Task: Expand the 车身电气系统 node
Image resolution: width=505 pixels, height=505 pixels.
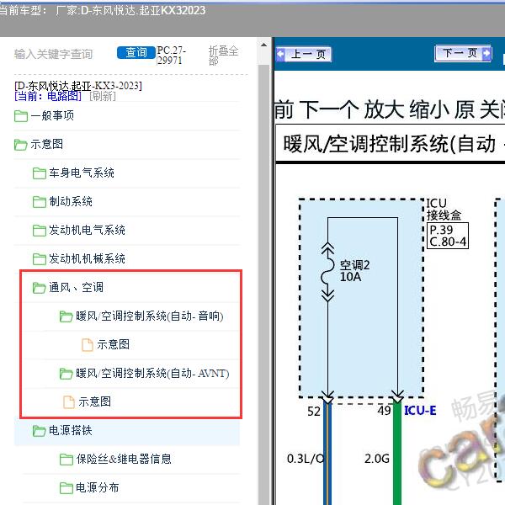Action: (82, 173)
